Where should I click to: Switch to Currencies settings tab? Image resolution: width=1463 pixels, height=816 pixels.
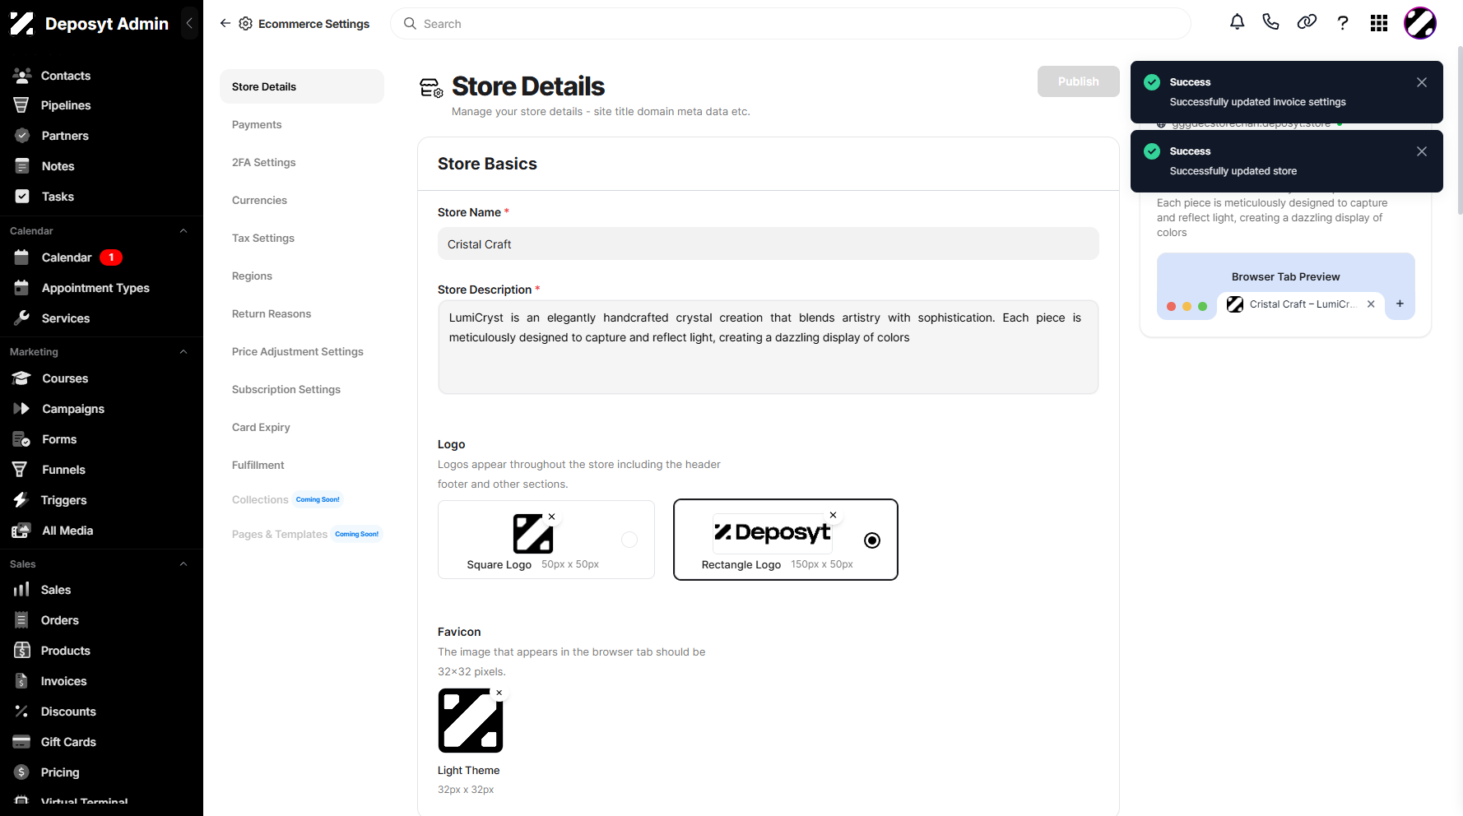(259, 200)
